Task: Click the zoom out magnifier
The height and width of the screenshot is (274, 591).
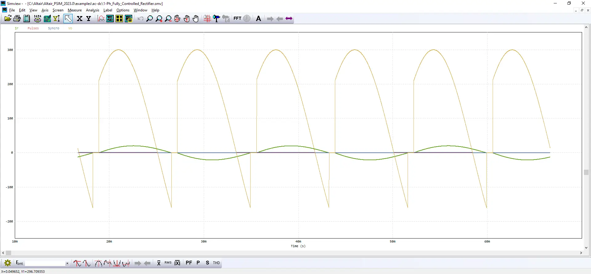Action: [168, 19]
